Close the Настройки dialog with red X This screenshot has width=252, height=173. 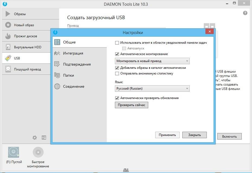pos(209,31)
